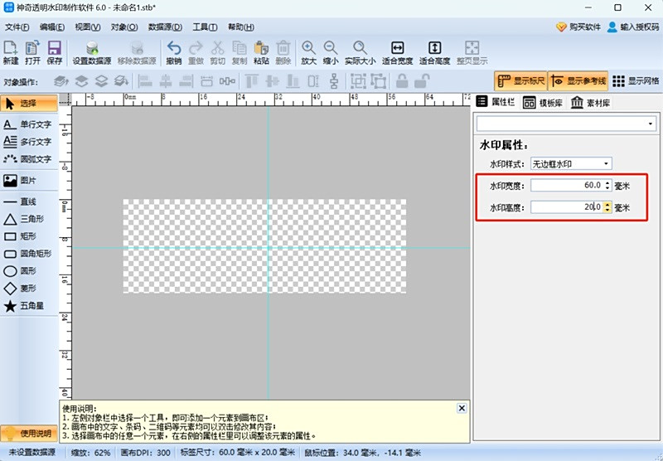Screen dimensions: 663x461
Task: Select the 圆弧文字 arc text tool
Action: pyautogui.click(x=29, y=159)
